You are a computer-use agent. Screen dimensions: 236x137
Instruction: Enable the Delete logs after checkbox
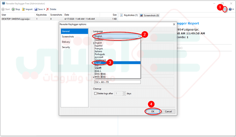95,93
